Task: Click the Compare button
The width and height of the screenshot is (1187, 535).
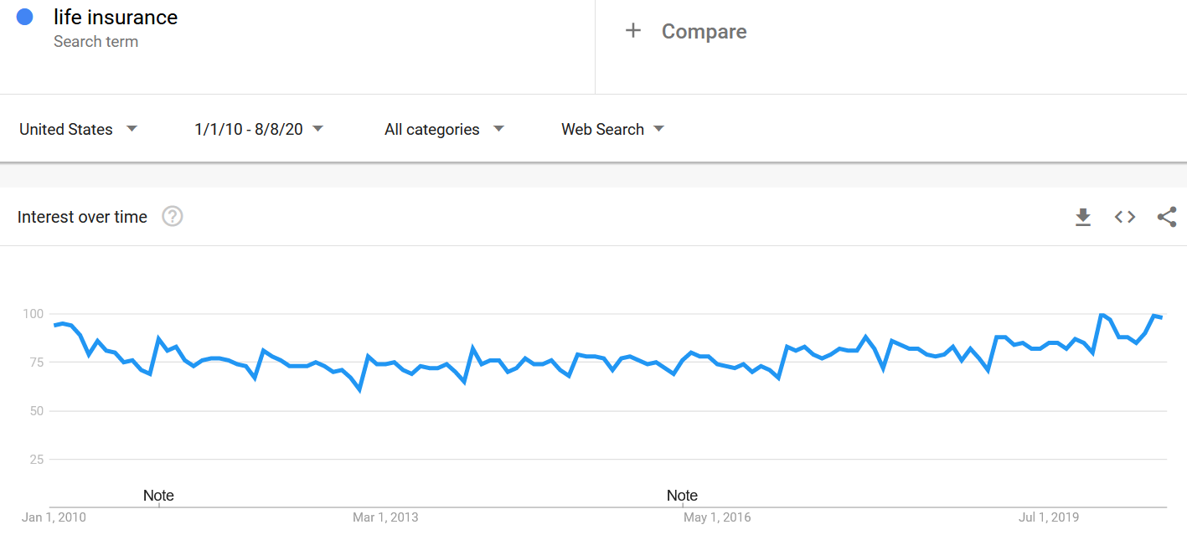Action: 686,31
